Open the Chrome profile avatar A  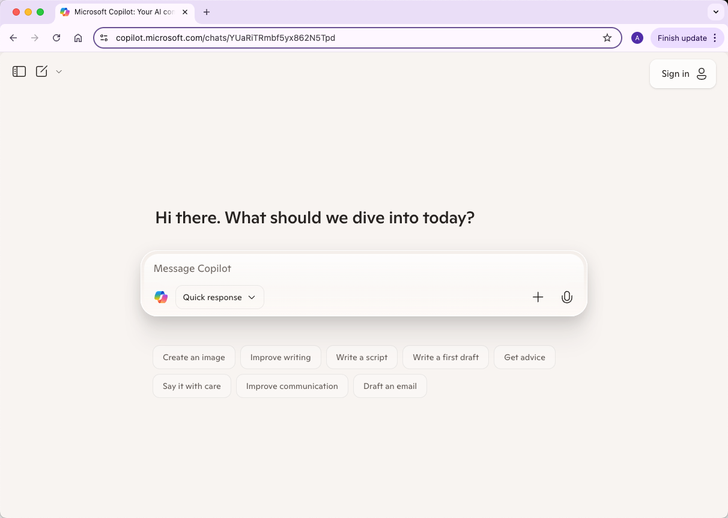coord(637,38)
